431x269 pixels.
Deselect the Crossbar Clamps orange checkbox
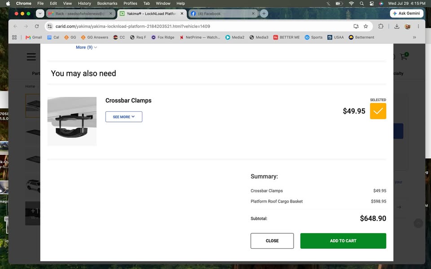click(x=378, y=111)
